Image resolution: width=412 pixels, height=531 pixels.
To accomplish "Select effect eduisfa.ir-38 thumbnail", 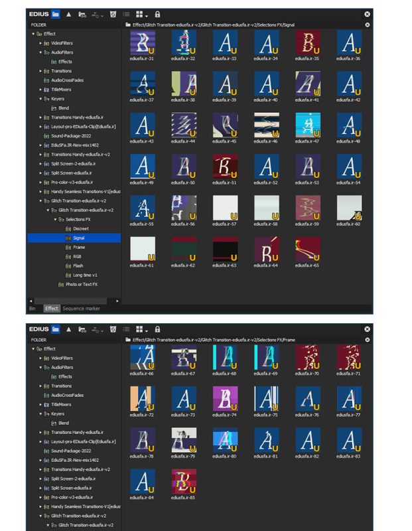I will click(184, 84).
